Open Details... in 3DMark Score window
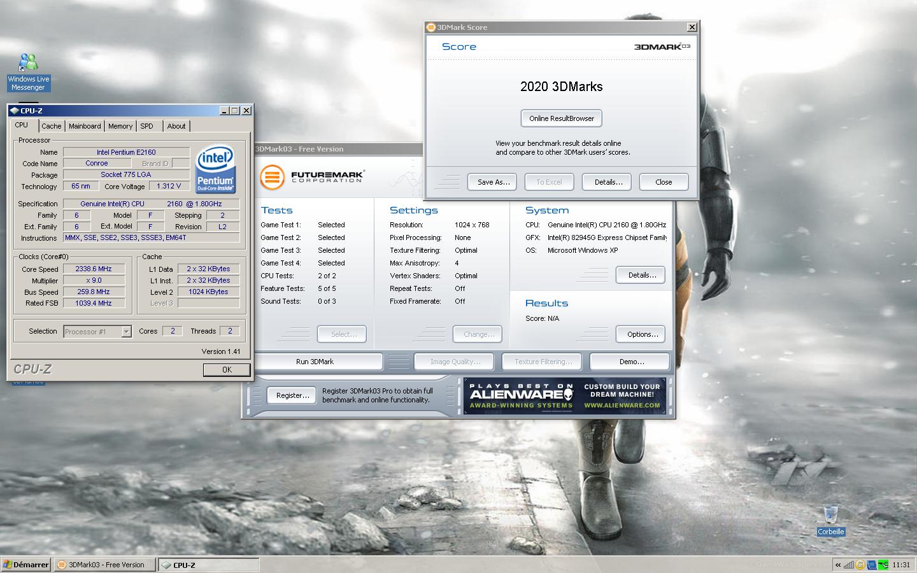 point(608,182)
